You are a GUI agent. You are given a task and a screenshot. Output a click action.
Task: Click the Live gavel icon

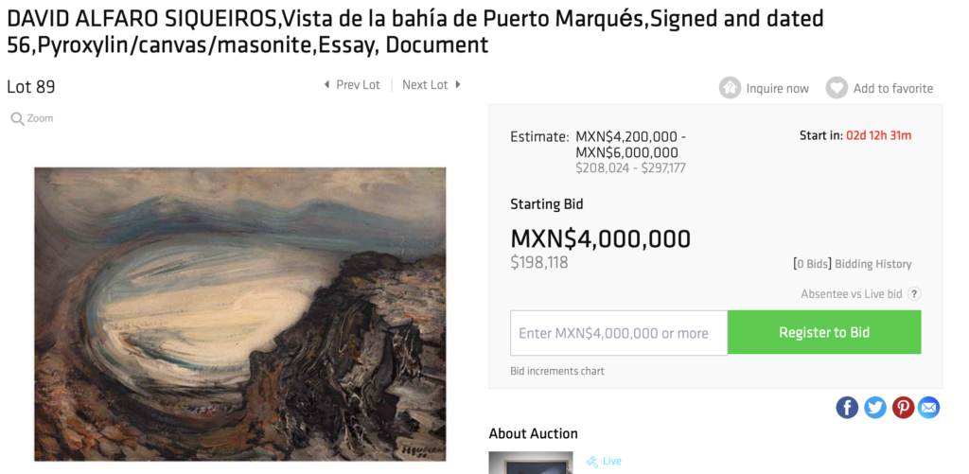(x=592, y=462)
